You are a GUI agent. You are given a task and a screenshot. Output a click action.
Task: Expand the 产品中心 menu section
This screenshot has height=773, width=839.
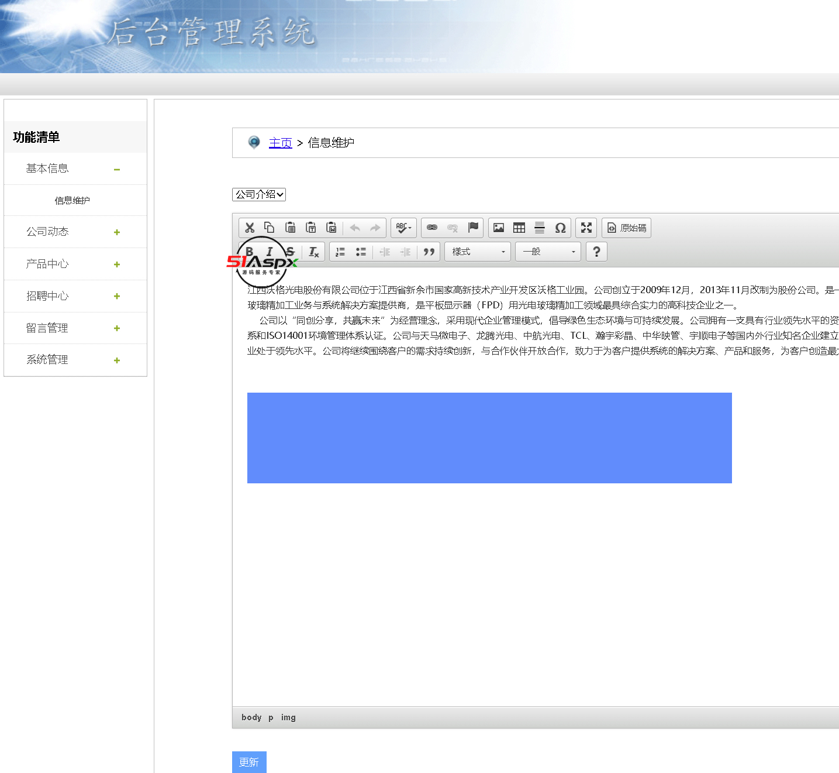coord(75,264)
